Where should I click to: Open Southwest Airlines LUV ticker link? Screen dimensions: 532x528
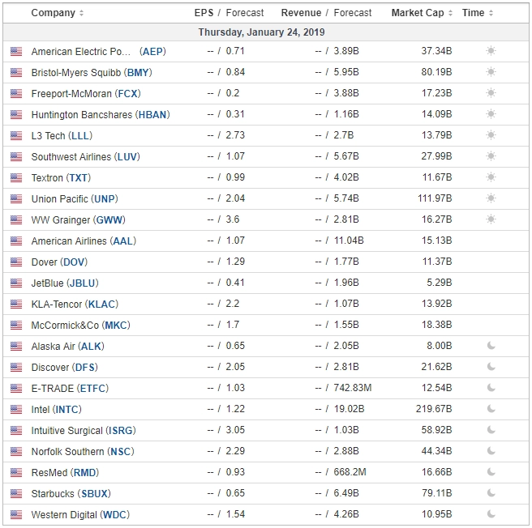click(x=127, y=157)
